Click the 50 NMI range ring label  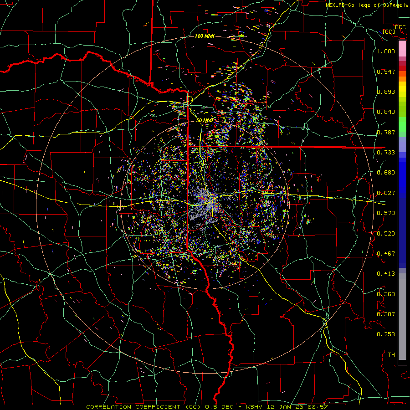point(205,121)
